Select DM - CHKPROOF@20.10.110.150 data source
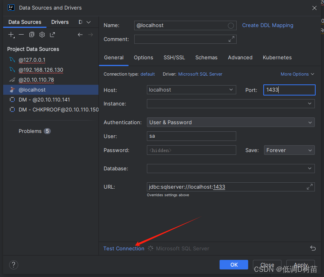This screenshot has width=324, height=277. click(x=51, y=109)
